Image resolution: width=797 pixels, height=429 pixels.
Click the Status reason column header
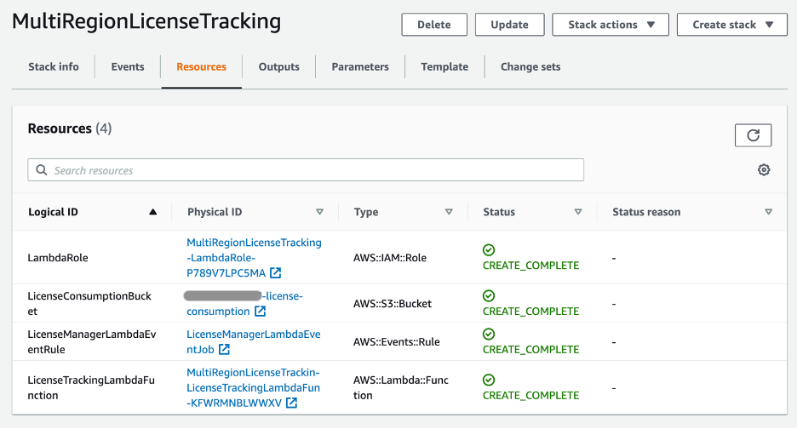[x=646, y=212]
